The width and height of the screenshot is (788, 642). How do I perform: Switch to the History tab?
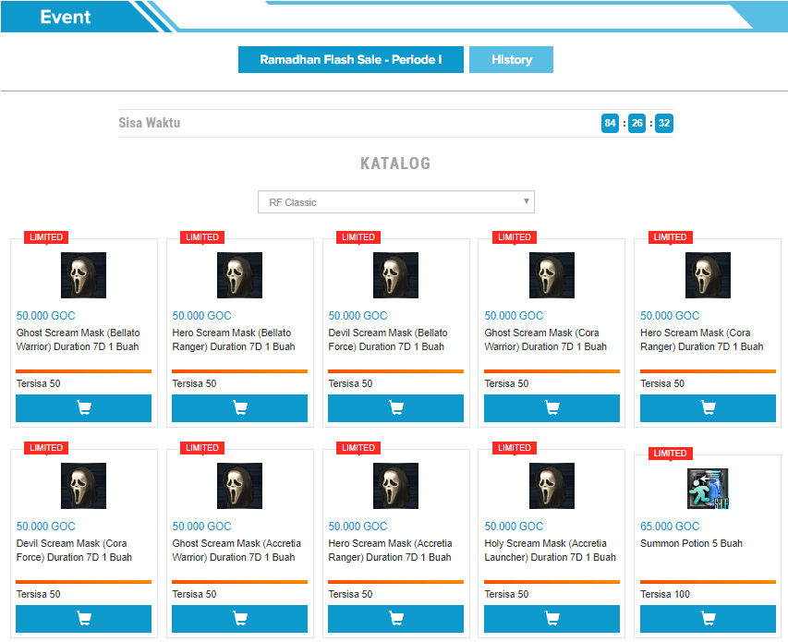511,60
